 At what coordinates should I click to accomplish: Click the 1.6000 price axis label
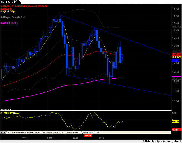pyautogui.click(x=176, y=16)
